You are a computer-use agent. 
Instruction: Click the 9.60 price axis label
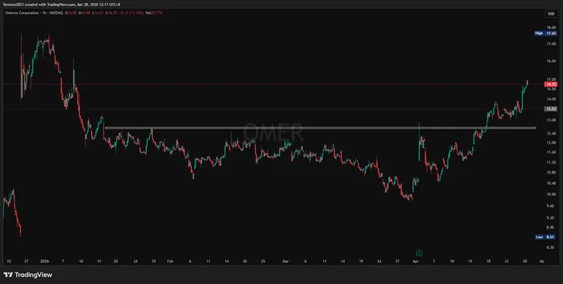(550, 206)
